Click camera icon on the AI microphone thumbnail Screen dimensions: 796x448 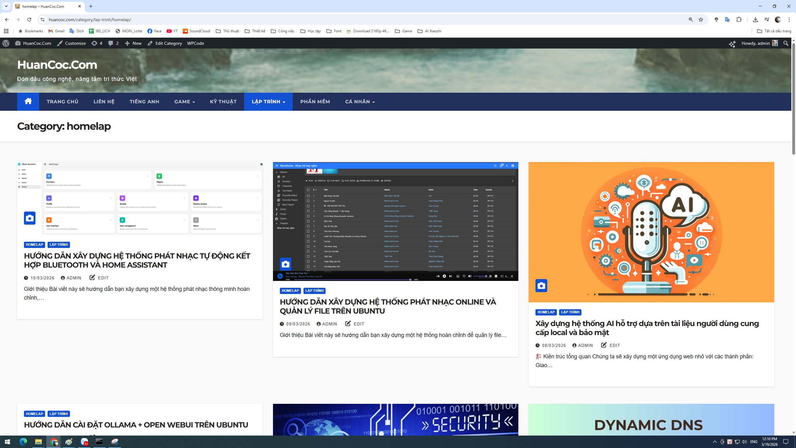[x=541, y=286]
